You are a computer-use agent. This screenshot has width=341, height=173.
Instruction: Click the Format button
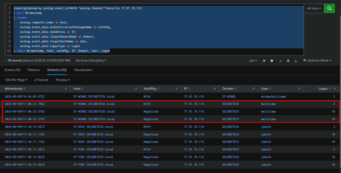tap(41, 80)
